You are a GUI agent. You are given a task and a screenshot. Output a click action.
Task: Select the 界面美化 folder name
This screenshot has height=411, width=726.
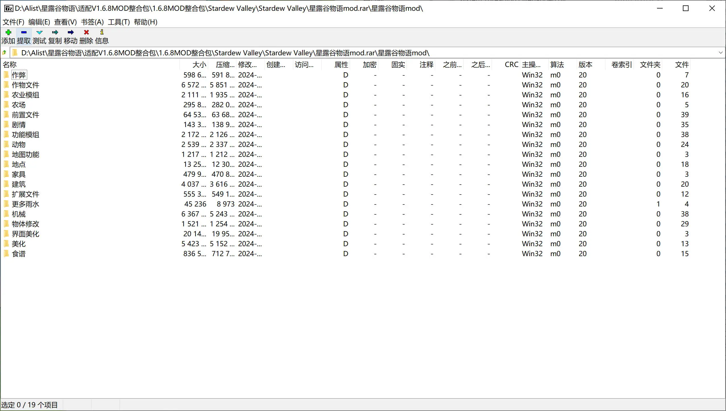pyautogui.click(x=26, y=234)
